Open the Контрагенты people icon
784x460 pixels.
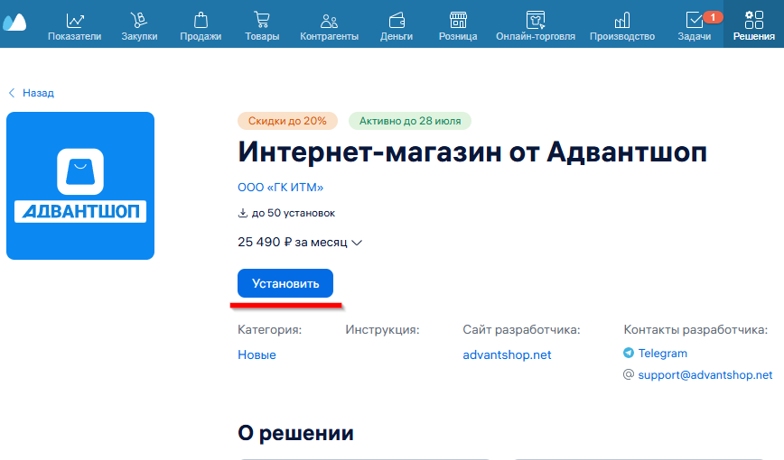[329, 21]
